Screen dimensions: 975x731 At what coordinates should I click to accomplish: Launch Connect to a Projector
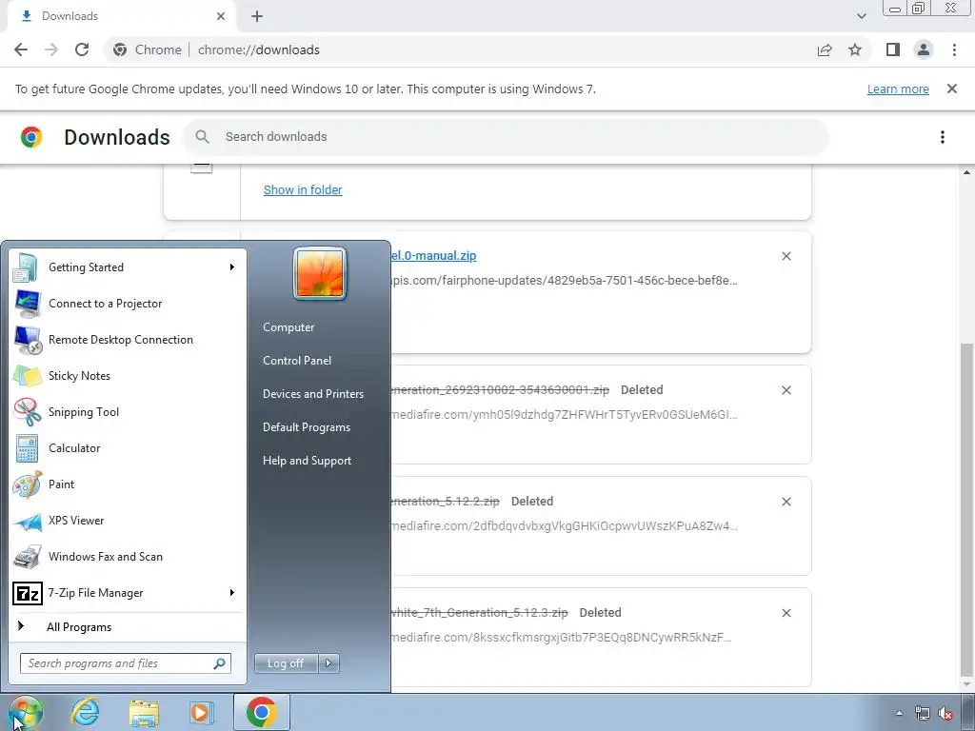pos(129,304)
